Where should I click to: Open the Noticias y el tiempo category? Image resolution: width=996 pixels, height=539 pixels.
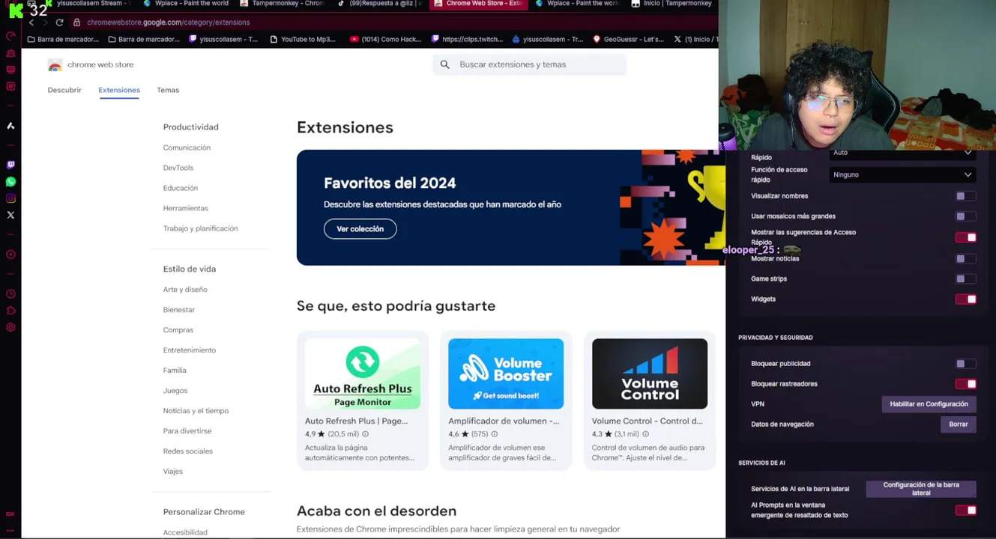tap(196, 411)
